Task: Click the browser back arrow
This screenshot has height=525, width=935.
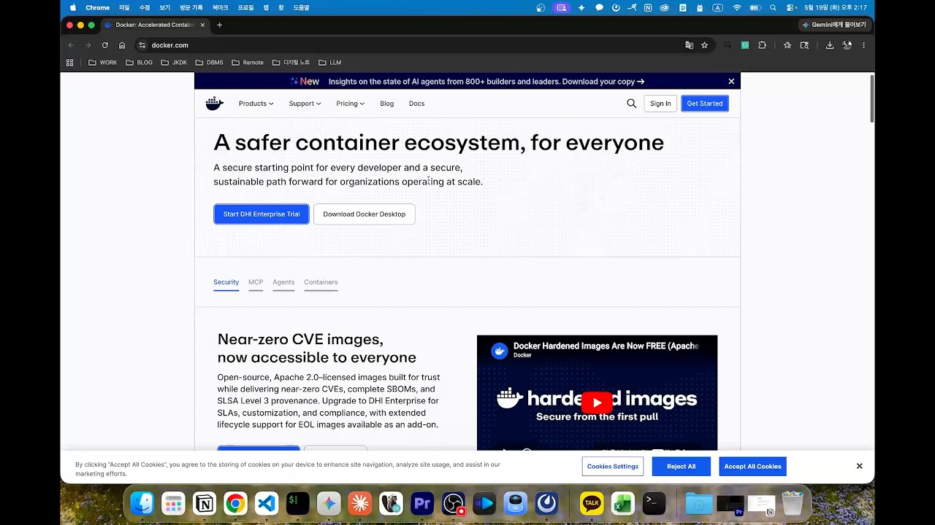Action: pos(71,45)
